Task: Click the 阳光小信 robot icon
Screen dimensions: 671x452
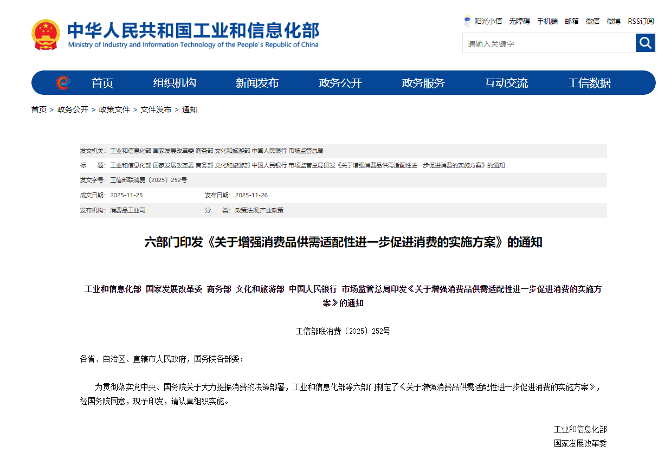Action: 467,21
